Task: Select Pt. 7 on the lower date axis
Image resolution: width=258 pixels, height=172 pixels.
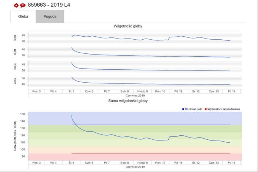Action: point(107,163)
